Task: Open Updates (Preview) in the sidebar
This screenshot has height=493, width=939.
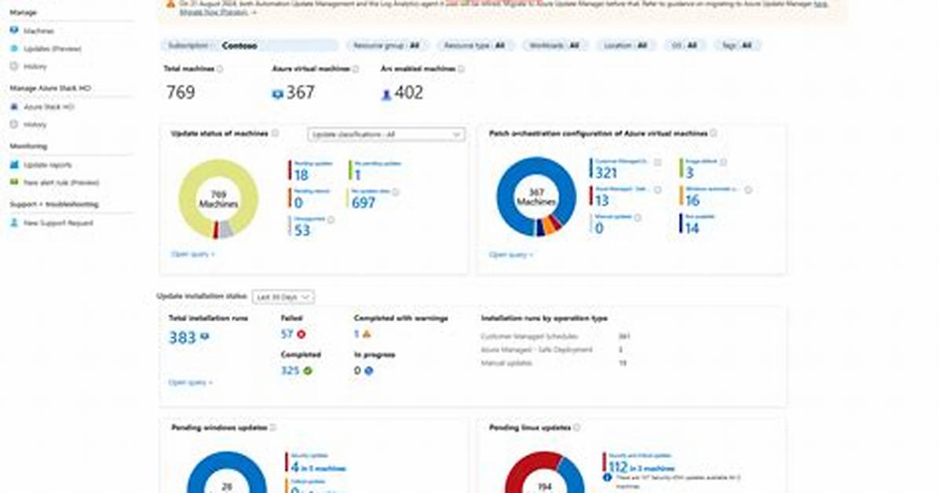Action: click(52, 49)
